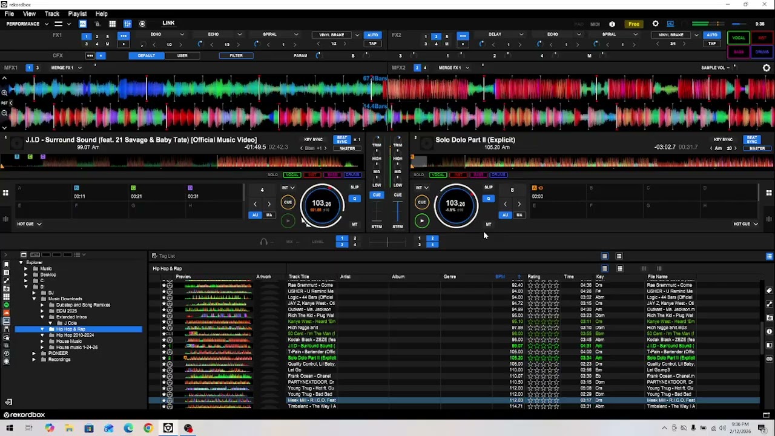Toggle the deck 1 VOCAL stem
Screen dimensions: 775x436
[x=292, y=175]
